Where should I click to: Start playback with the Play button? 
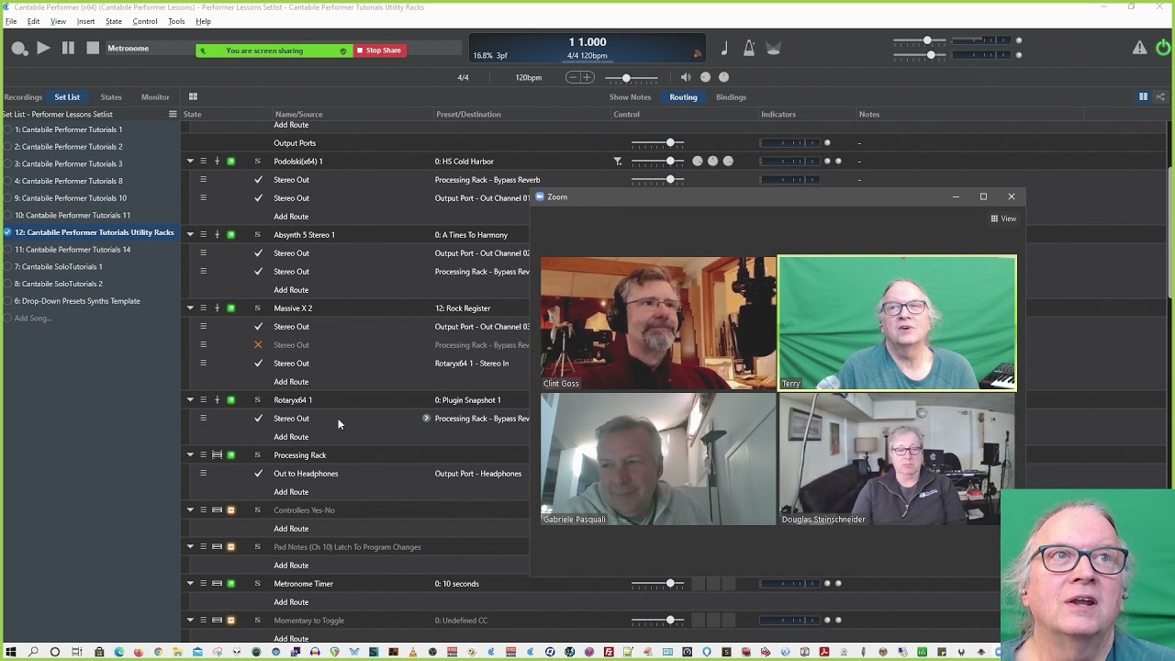[x=43, y=48]
